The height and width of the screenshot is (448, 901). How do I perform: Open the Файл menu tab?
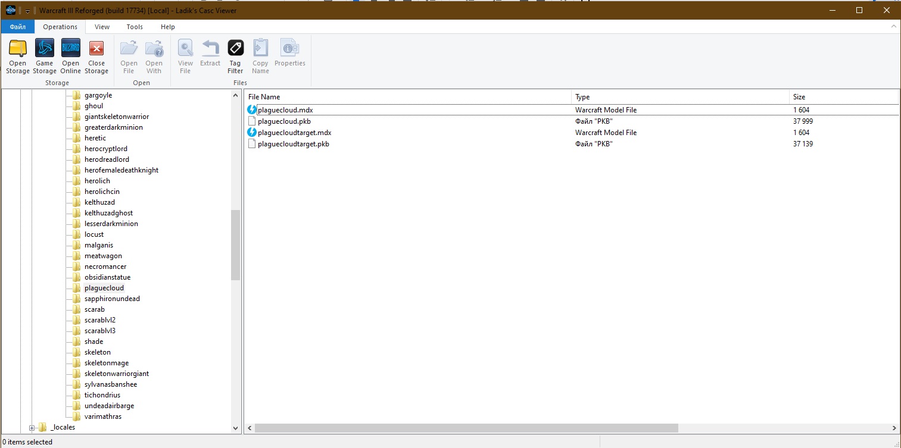pos(17,27)
